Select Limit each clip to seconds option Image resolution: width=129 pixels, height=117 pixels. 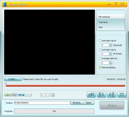(100, 41)
